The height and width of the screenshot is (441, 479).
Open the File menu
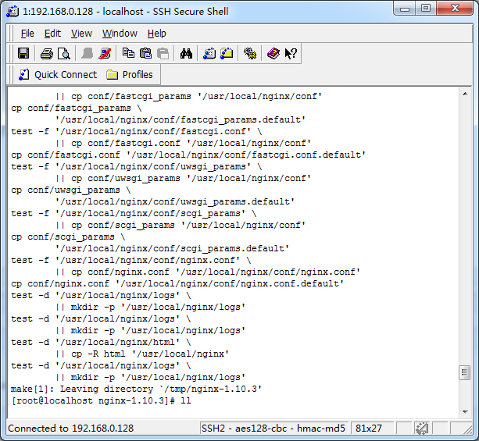(x=27, y=34)
